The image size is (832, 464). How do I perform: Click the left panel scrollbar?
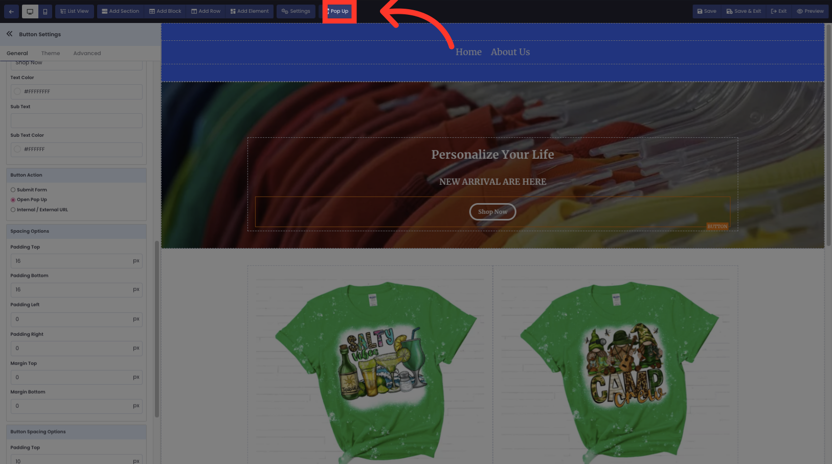coord(156,329)
